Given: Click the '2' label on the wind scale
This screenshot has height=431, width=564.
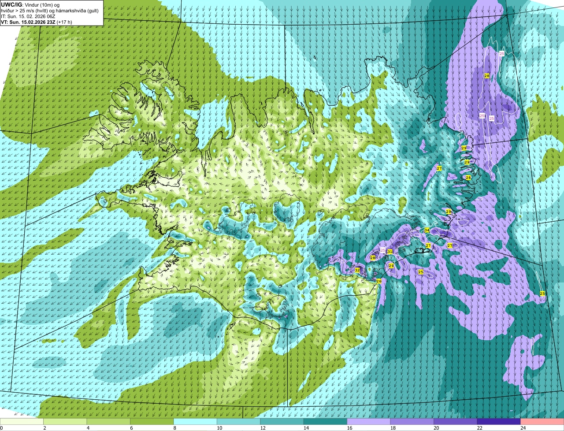Looking at the screenshot, I should (45, 428).
